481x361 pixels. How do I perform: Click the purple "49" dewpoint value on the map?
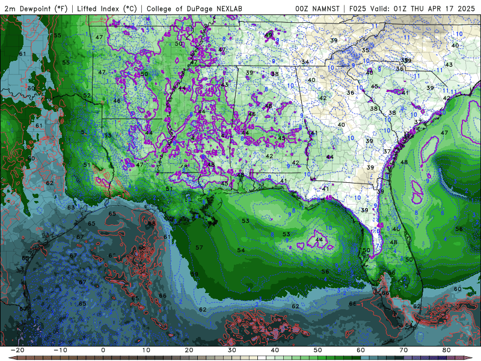tap(268, 35)
